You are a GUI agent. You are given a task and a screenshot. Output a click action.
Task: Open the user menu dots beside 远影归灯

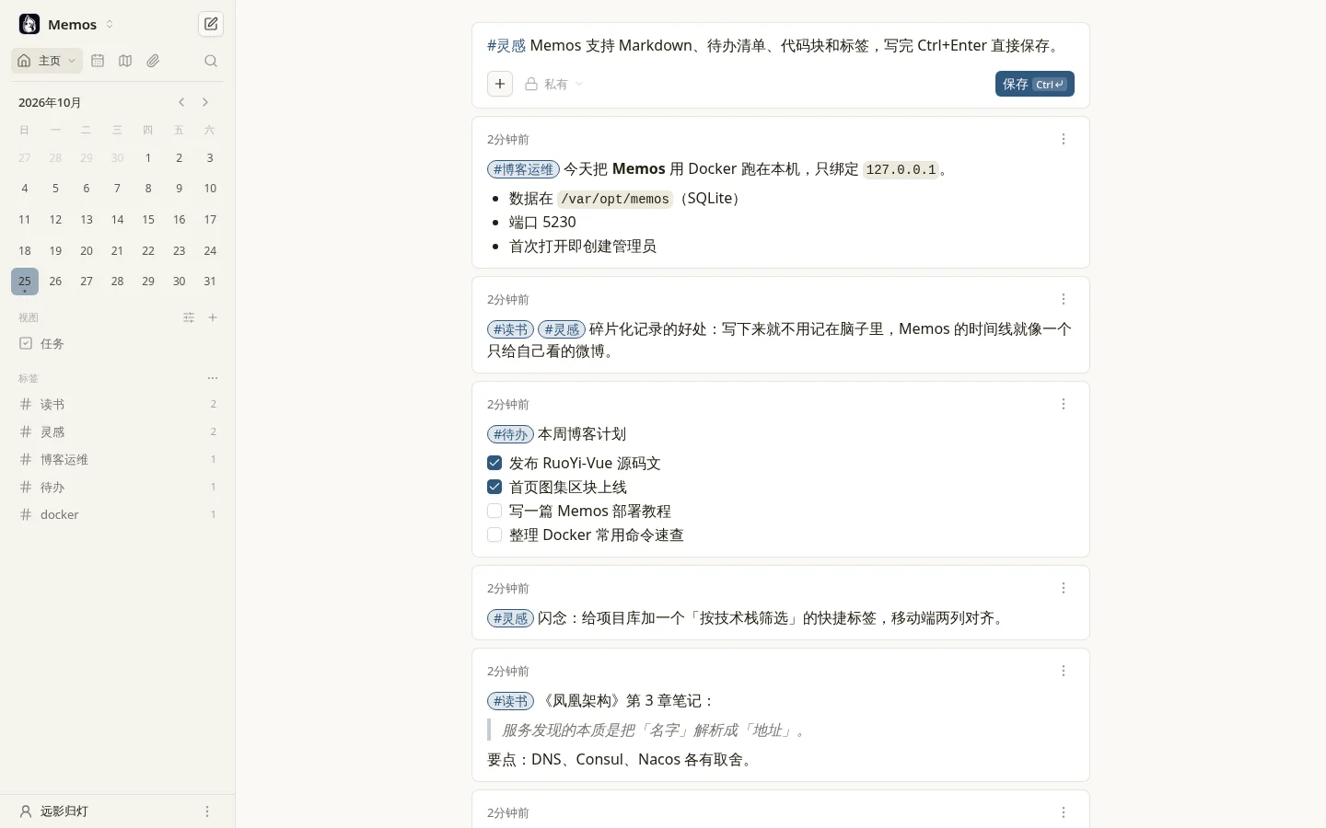(x=207, y=811)
